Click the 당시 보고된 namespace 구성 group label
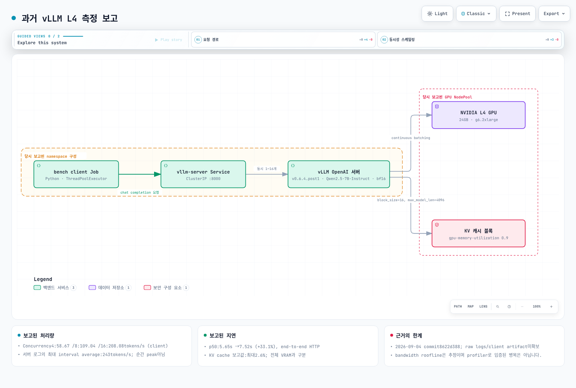This screenshot has width=576, height=388. tap(50, 156)
